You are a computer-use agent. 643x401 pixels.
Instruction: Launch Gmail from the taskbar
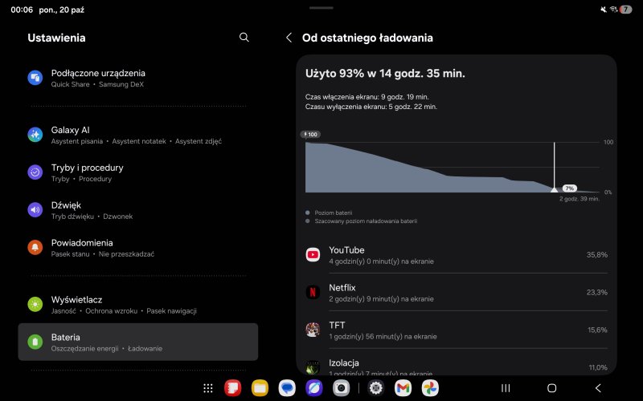point(403,388)
